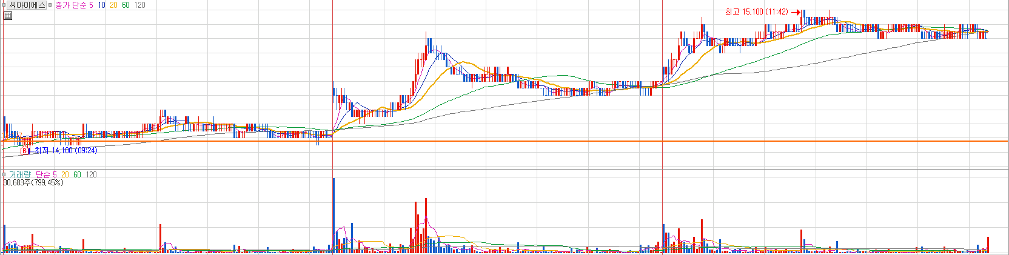Select the blue 10 moving average legend

point(101,5)
